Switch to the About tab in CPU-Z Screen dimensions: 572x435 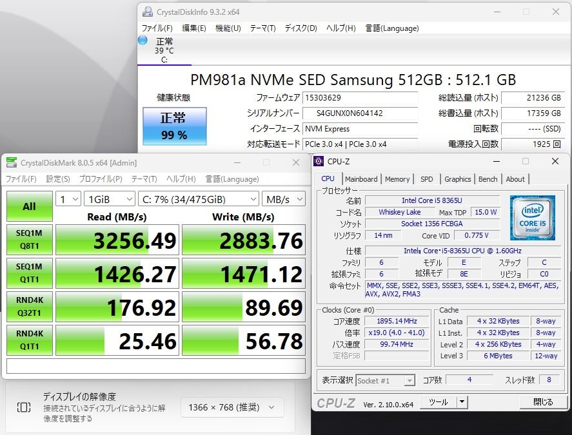(515, 179)
